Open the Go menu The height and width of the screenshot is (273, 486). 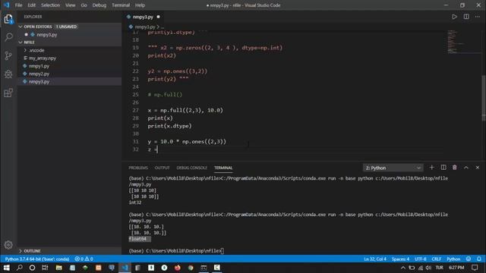(x=84, y=5)
